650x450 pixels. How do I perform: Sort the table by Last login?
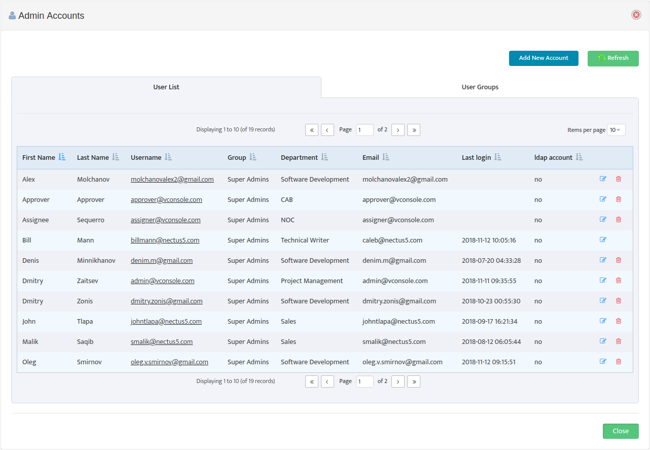[x=498, y=157]
